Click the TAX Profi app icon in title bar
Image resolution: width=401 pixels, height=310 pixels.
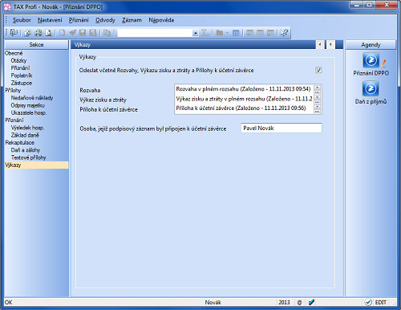[x=7, y=6]
